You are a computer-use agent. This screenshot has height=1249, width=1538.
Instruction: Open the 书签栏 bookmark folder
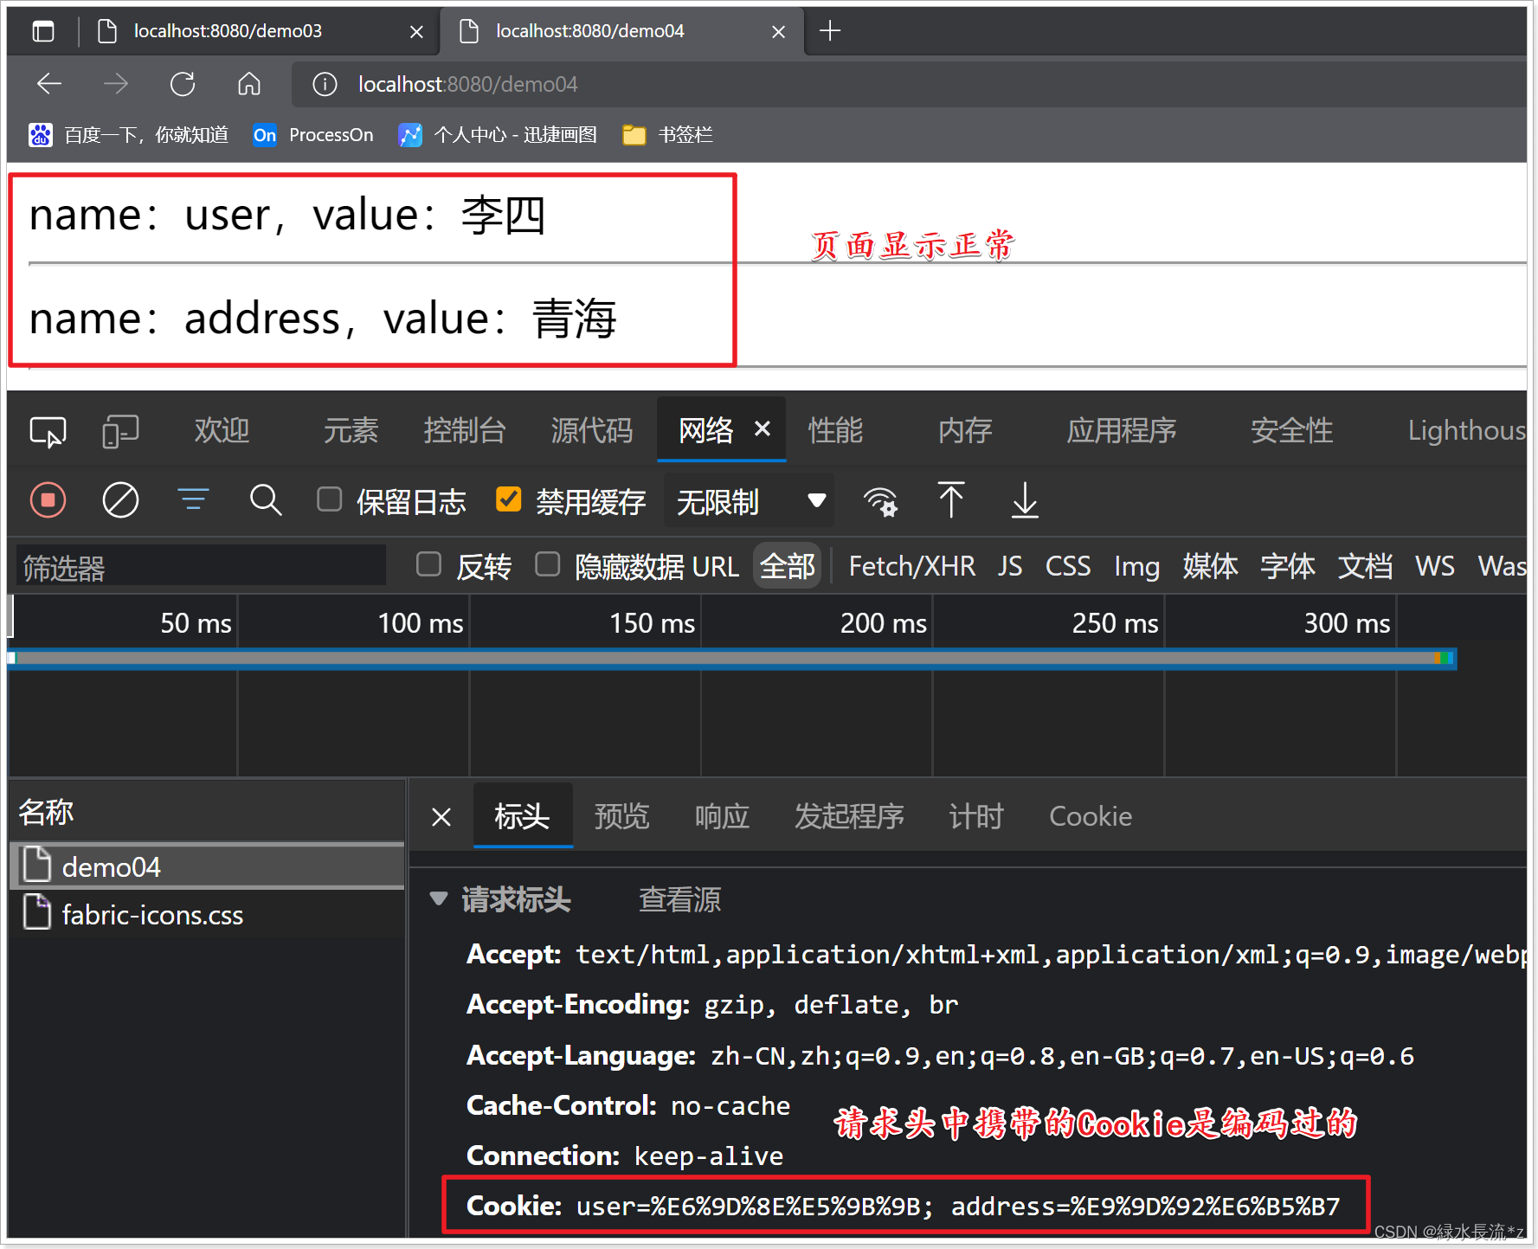click(667, 135)
